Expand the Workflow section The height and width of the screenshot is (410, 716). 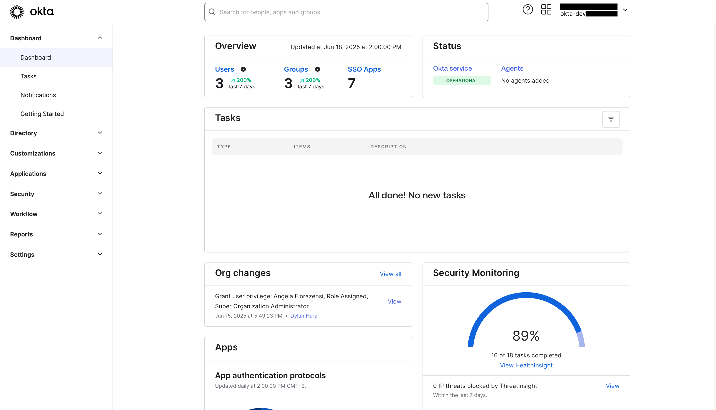point(56,214)
